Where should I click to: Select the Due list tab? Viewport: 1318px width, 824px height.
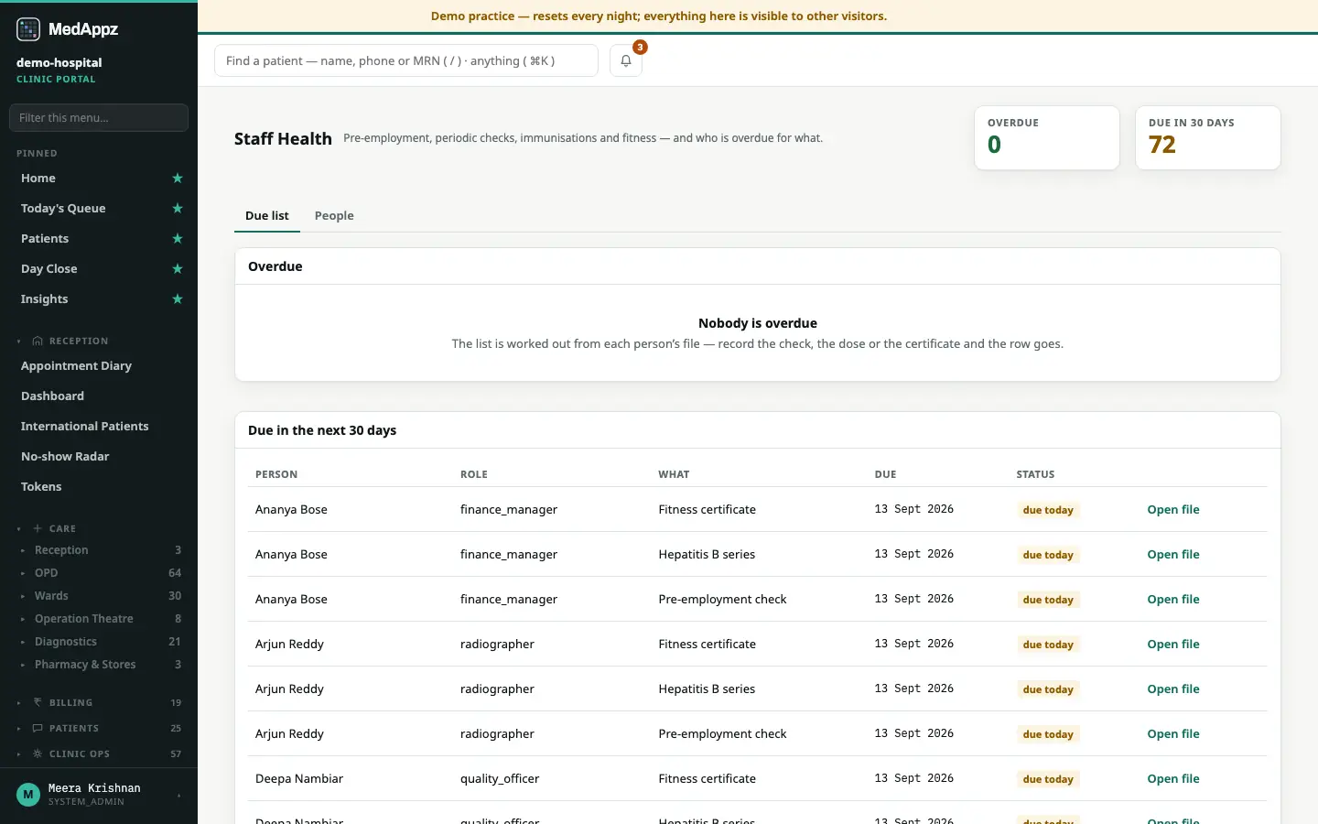[267, 216]
